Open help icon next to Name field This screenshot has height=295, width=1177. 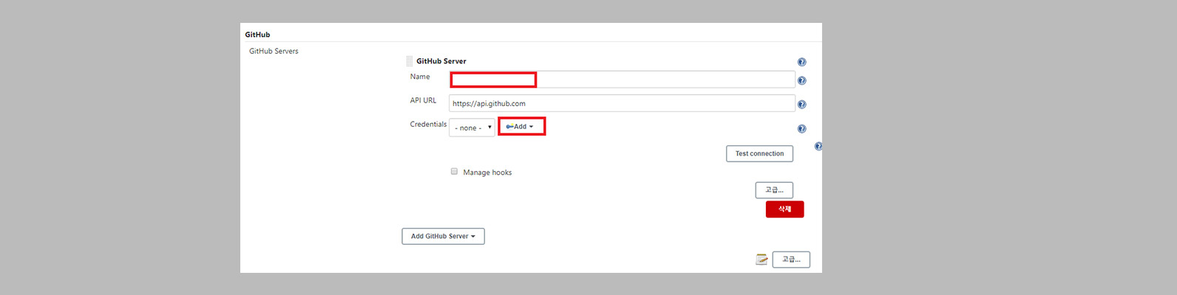pyautogui.click(x=801, y=80)
